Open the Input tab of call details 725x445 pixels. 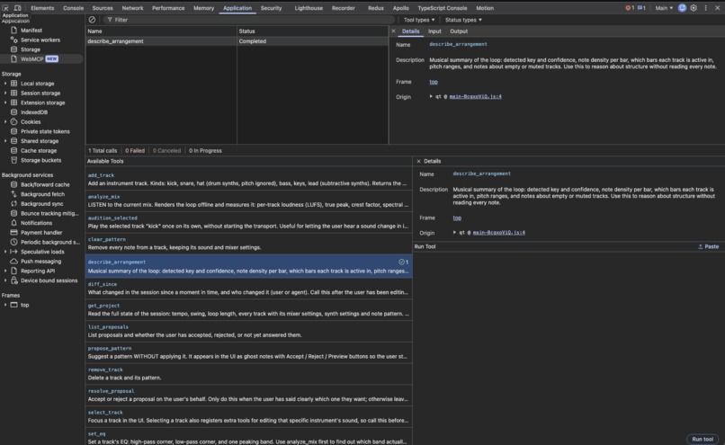(x=434, y=31)
